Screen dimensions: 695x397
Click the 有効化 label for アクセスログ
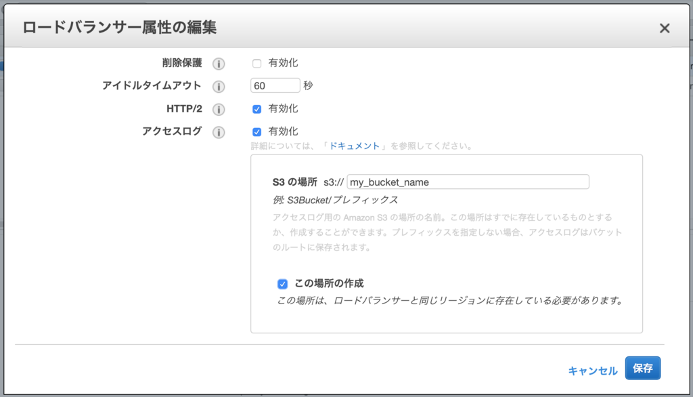click(283, 131)
